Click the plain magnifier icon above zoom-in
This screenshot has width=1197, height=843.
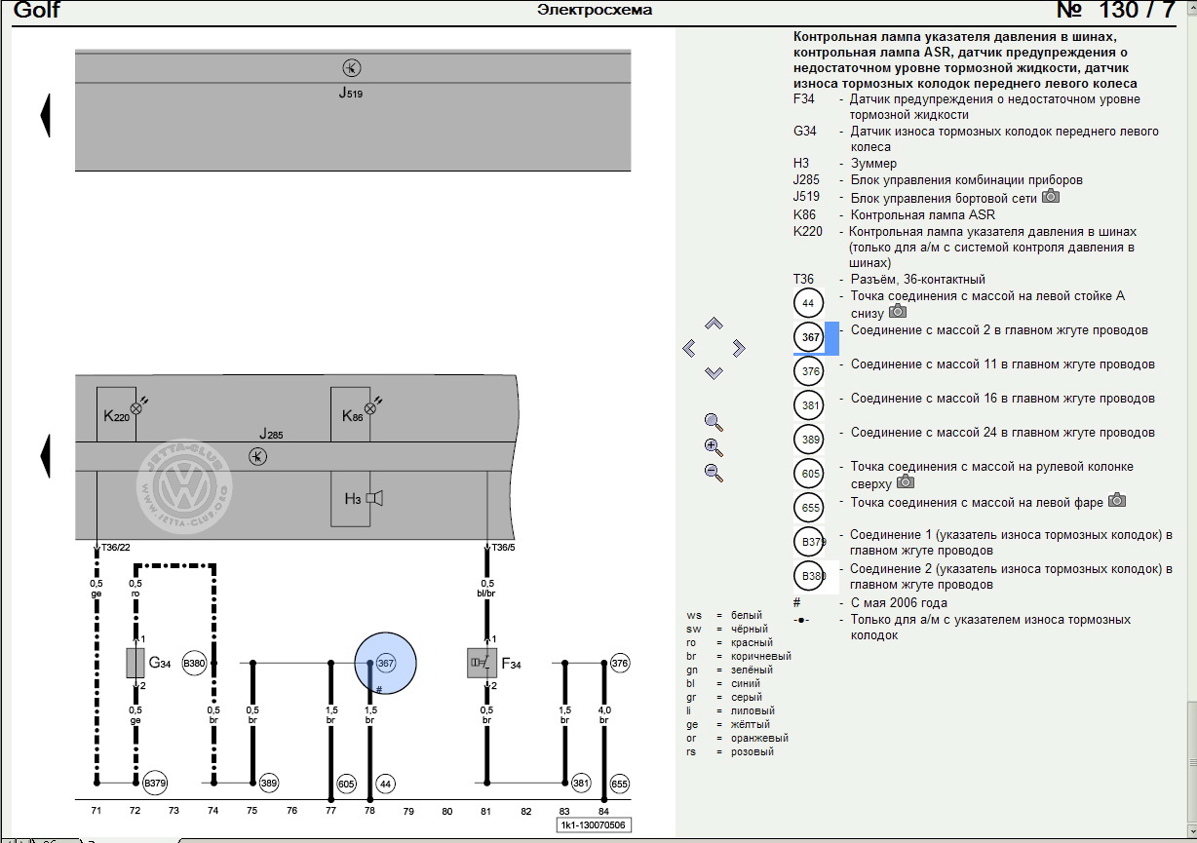click(x=714, y=422)
